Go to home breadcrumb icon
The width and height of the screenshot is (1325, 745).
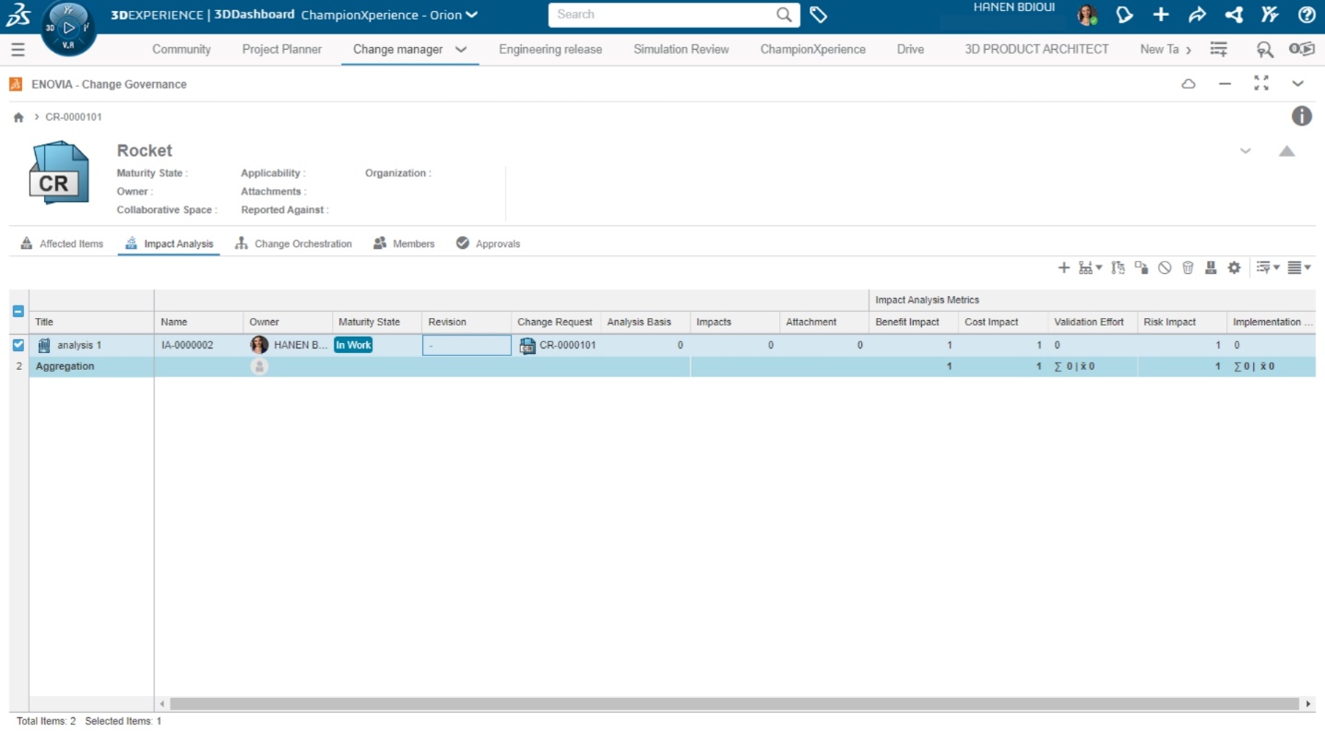[x=18, y=117]
